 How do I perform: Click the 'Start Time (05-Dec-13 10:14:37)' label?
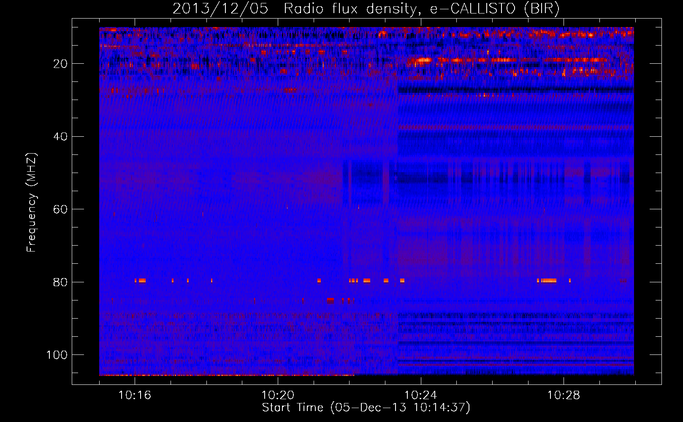[x=366, y=408]
